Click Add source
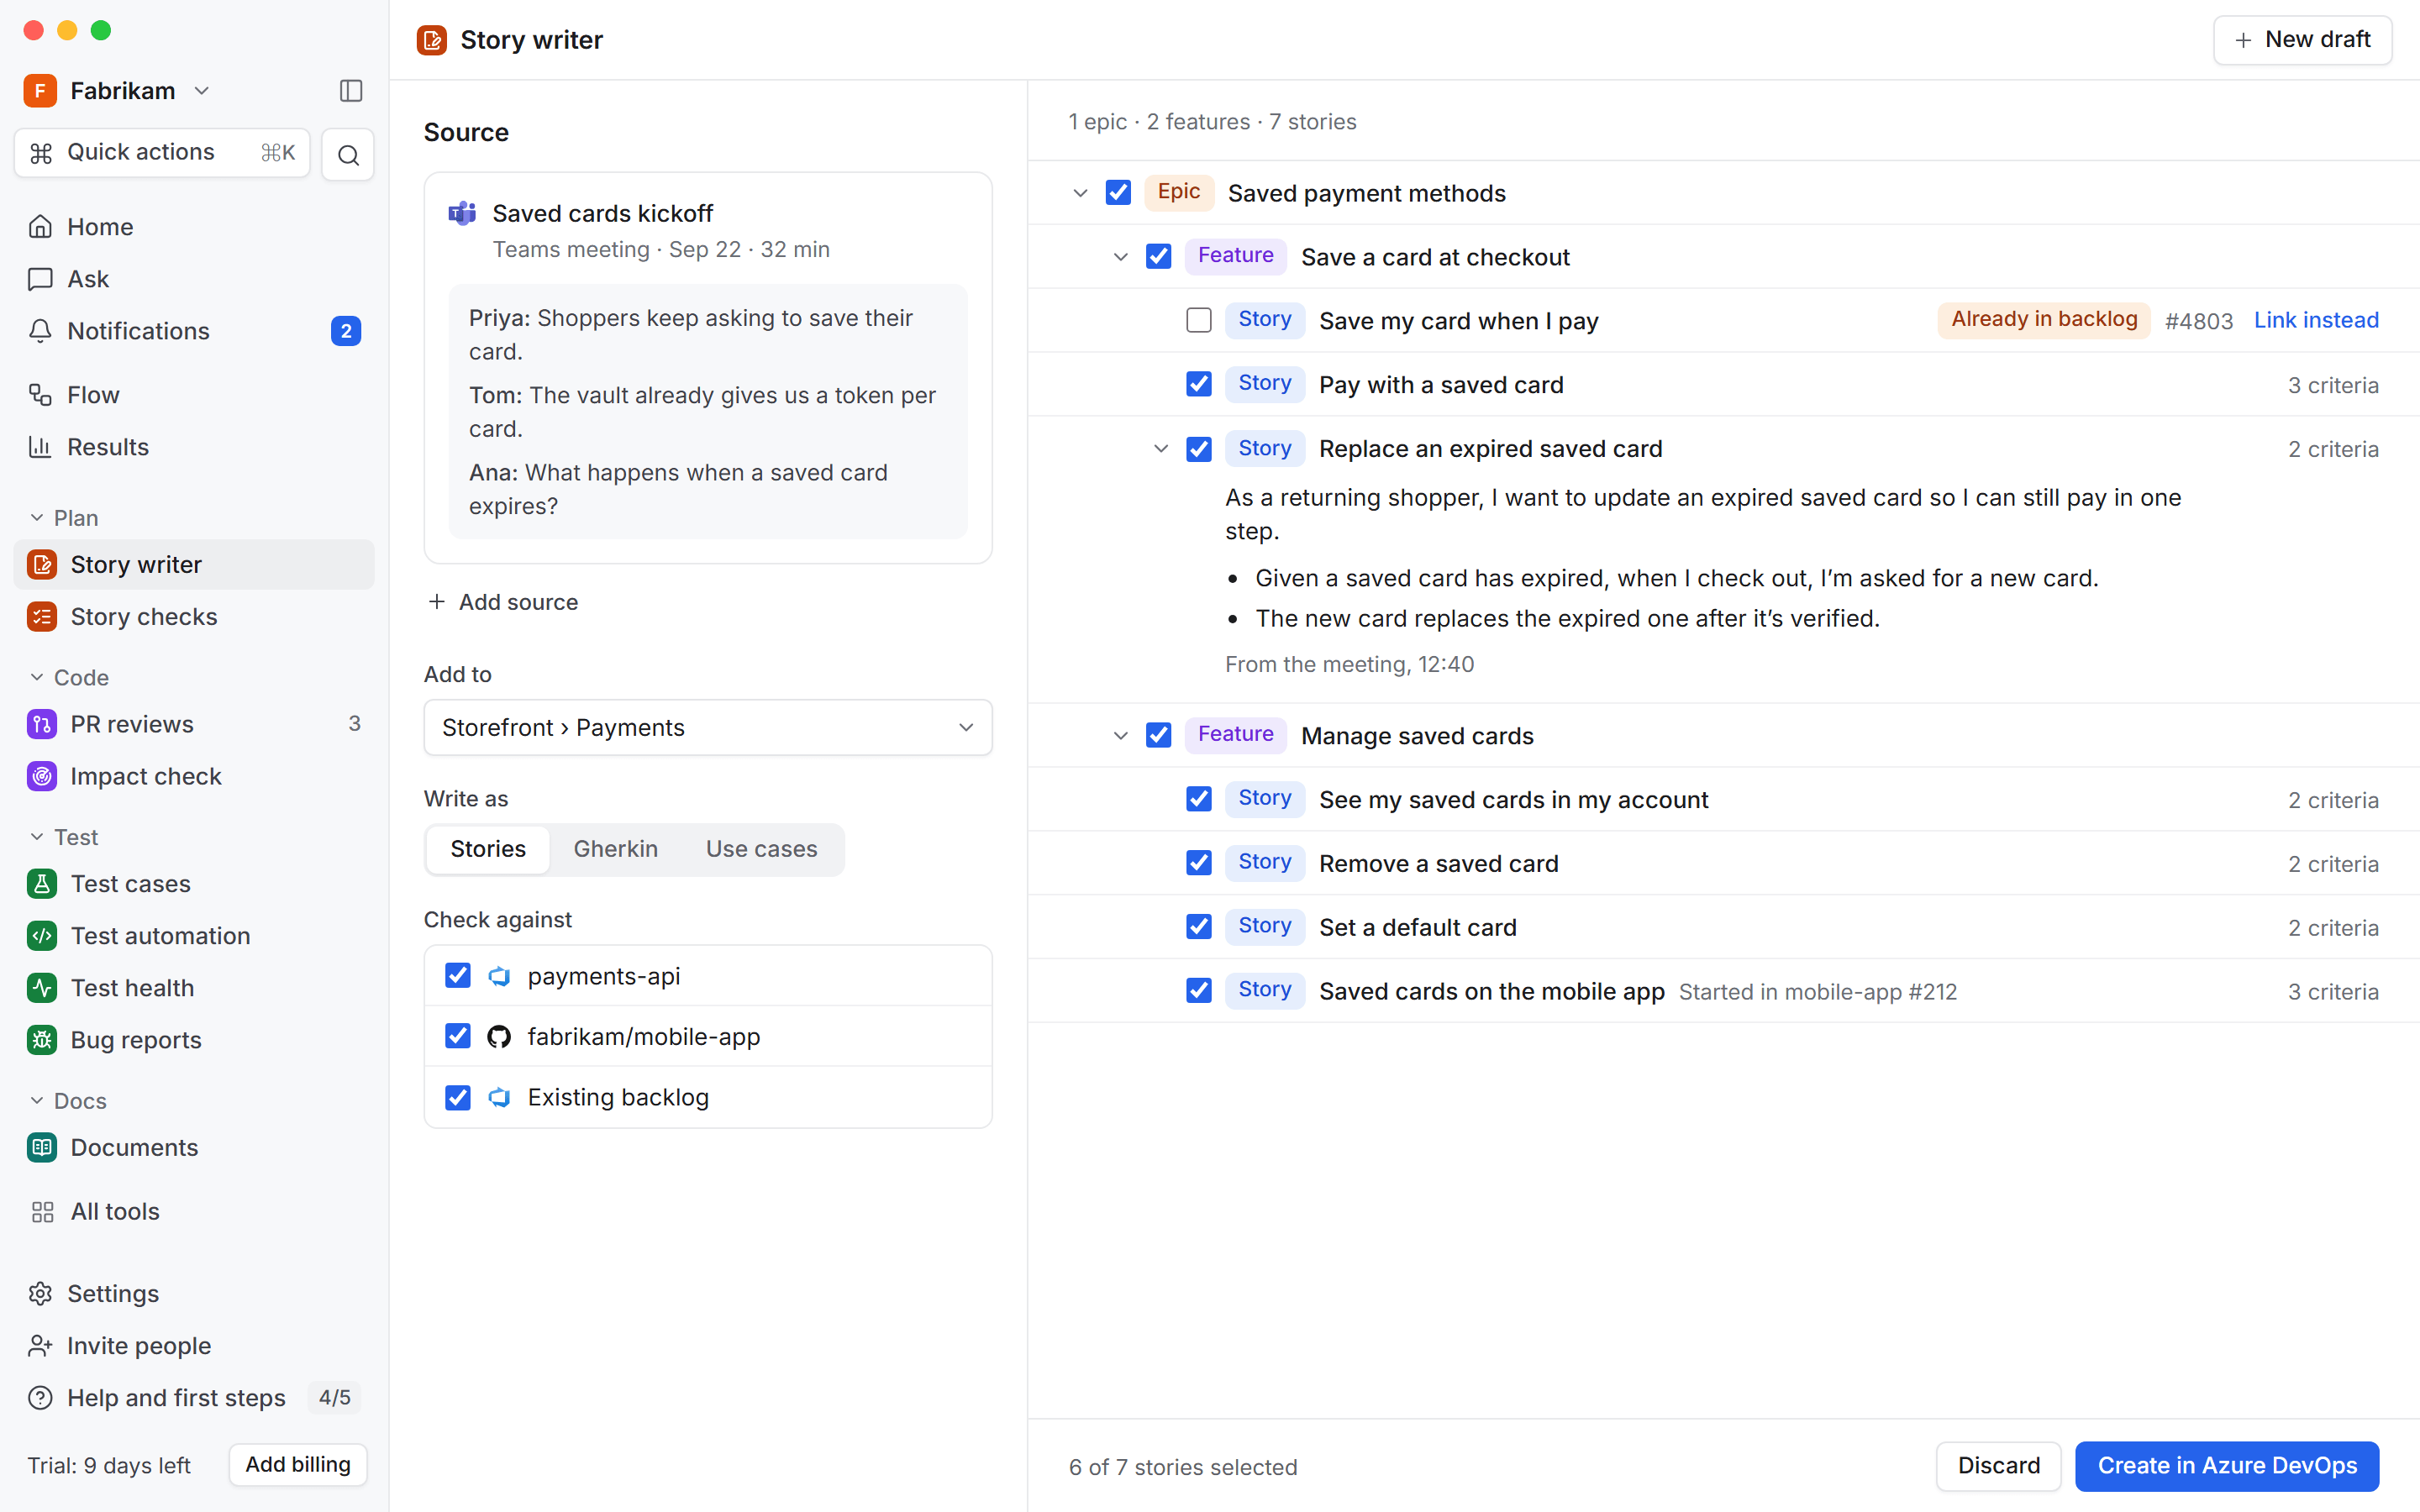The width and height of the screenshot is (2420, 1512). coord(503,602)
